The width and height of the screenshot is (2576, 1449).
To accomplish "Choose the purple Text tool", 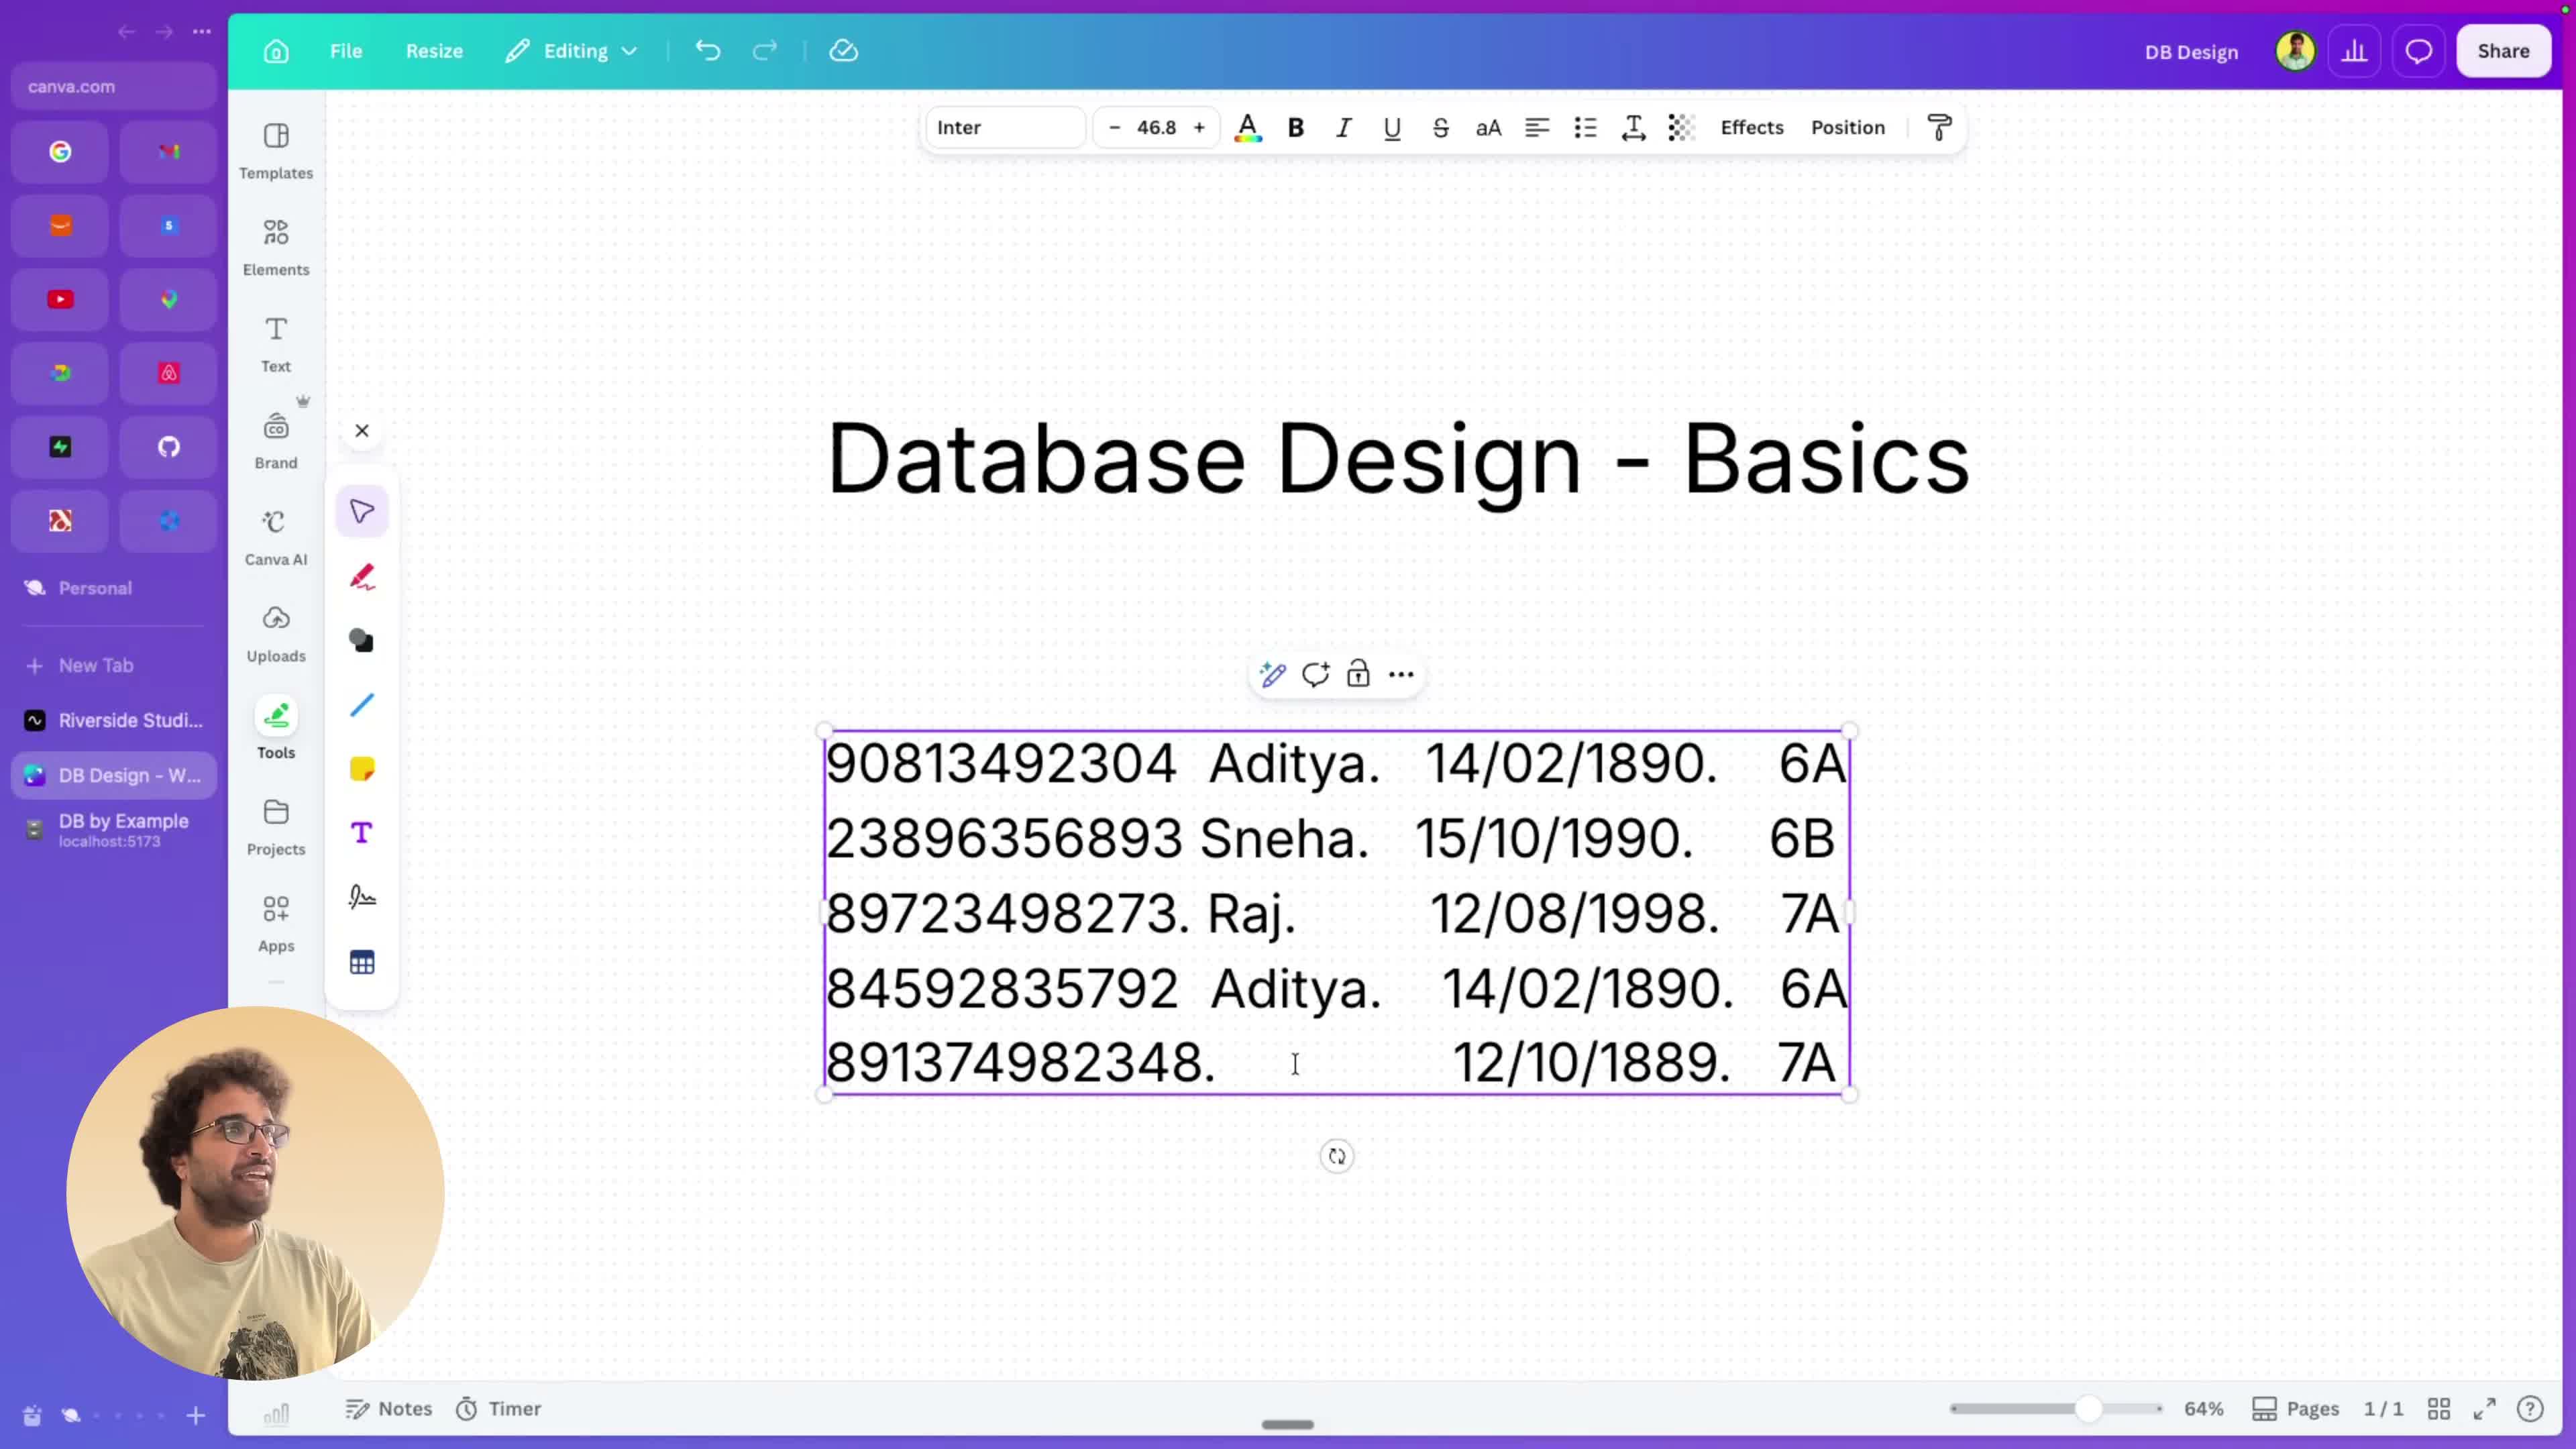I will click(362, 833).
